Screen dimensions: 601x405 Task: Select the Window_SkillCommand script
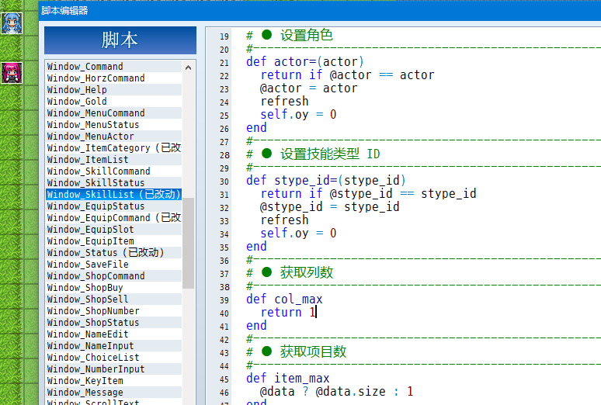tap(114, 171)
